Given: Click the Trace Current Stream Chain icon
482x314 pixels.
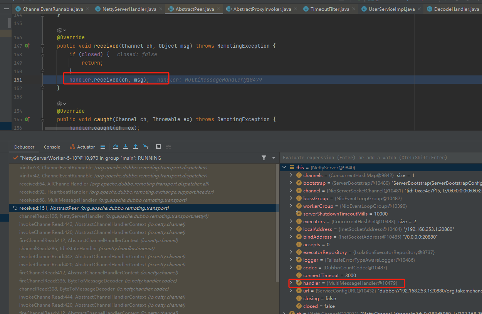Looking at the screenshot, I should coord(168,147).
